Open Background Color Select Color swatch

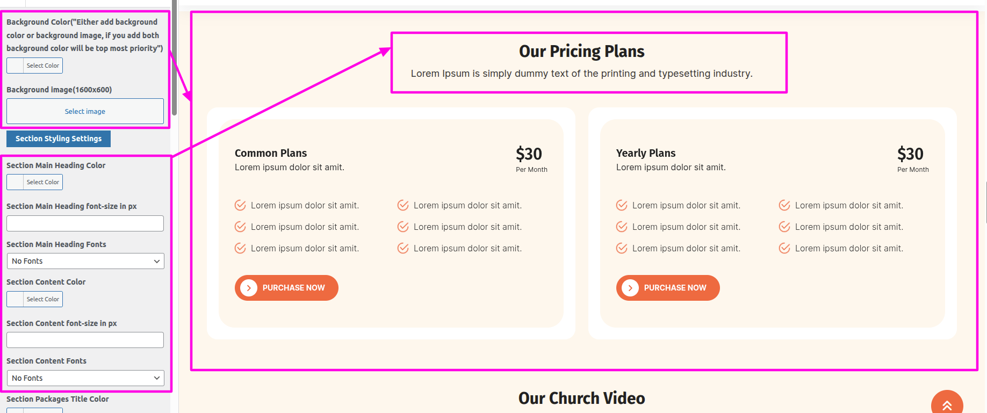pyautogui.click(x=15, y=66)
